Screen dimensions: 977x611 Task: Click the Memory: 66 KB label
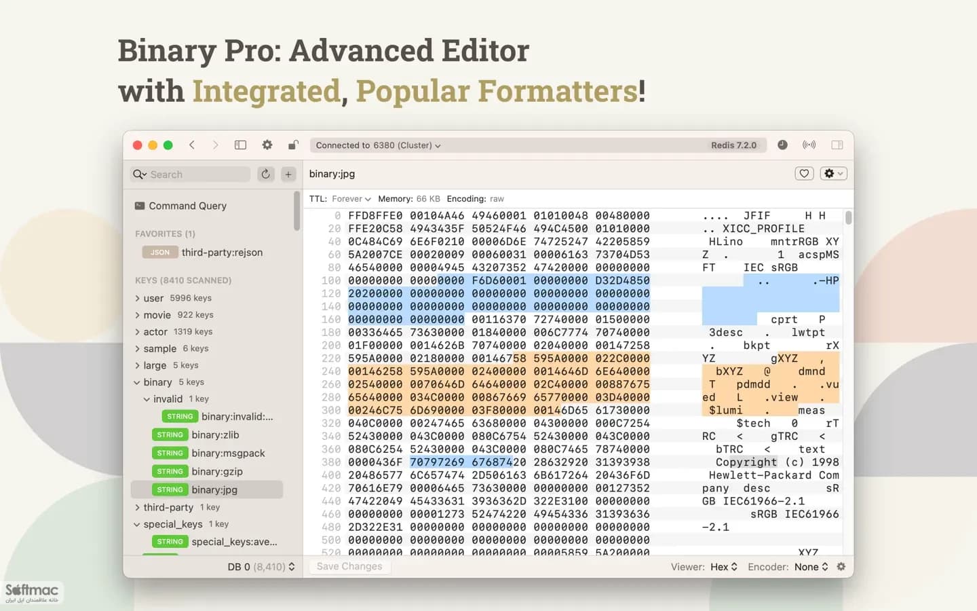tap(409, 199)
